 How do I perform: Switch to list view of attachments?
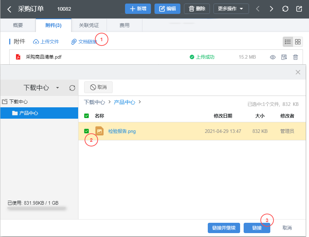(288, 42)
